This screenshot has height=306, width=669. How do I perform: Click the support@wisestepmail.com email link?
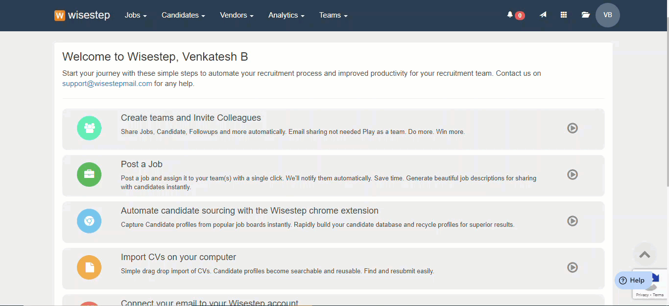107,84
